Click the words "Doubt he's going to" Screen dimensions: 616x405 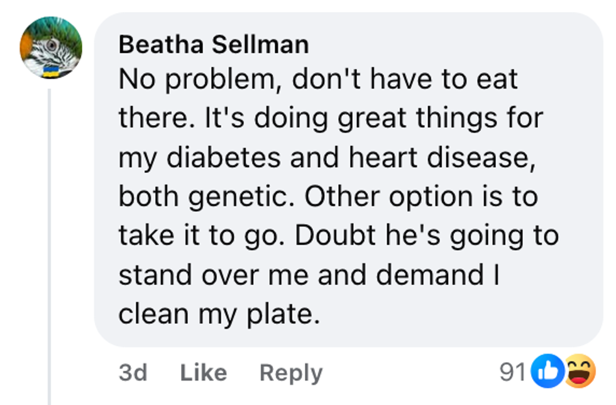(426, 236)
